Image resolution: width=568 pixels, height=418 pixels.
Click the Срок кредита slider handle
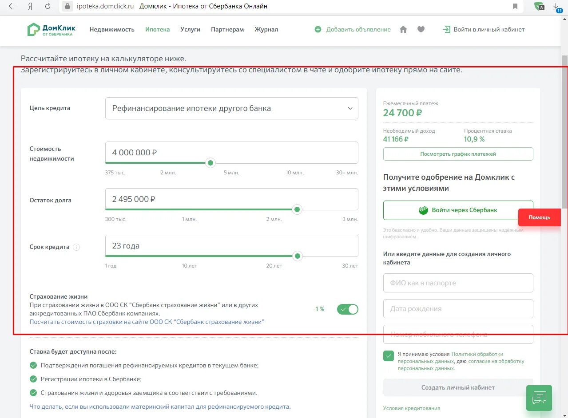tap(298, 256)
